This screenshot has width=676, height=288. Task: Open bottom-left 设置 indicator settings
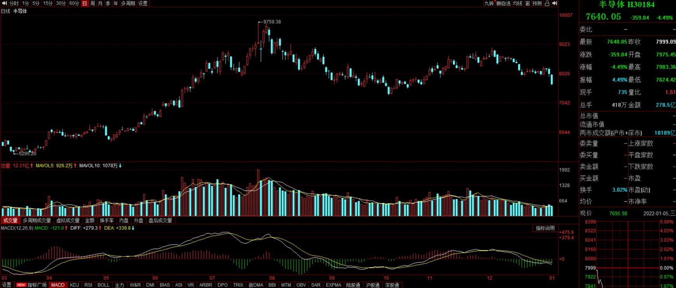7,285
